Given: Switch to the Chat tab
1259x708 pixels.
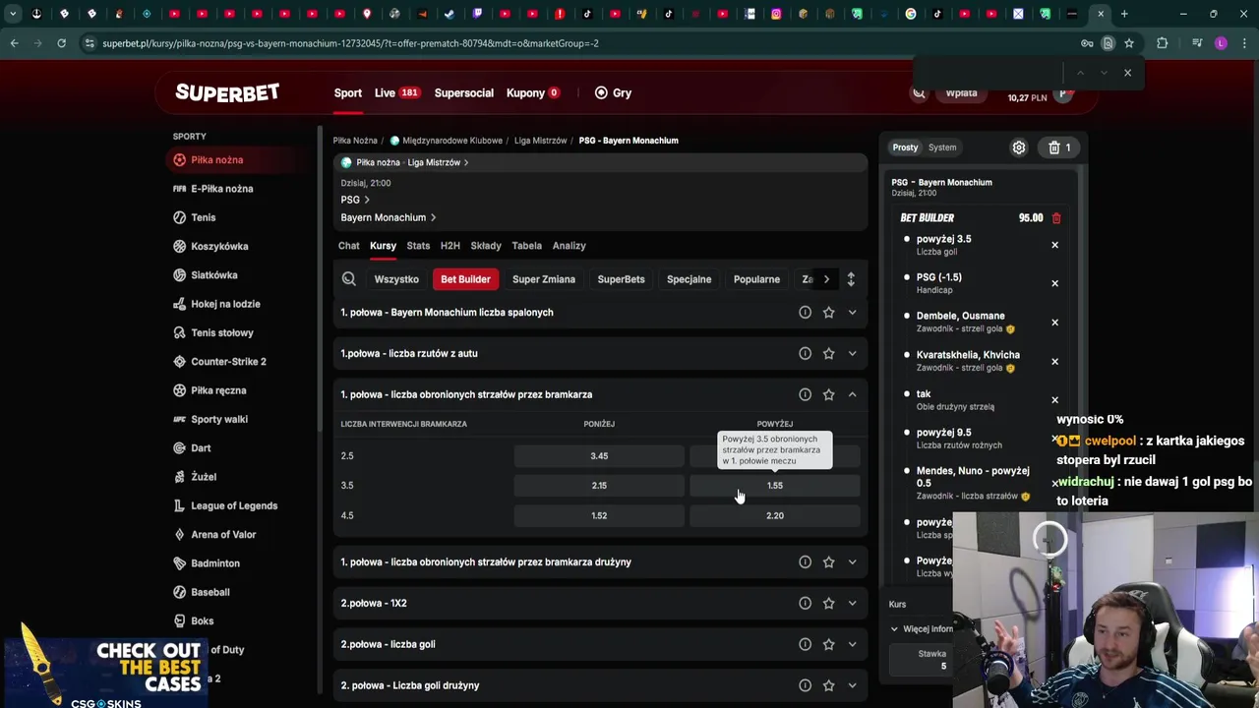Looking at the screenshot, I should tap(349, 246).
